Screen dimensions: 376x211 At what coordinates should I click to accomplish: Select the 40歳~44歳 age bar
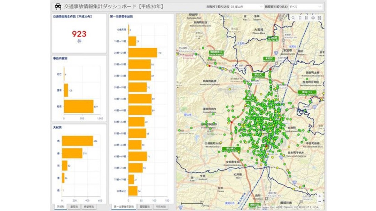[x=140, y=99]
